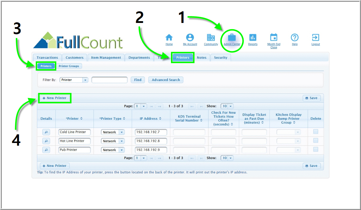Viewport: 361px width, 210px height.
Task: Expand the top Show 10 rows dropdown
Action: click(x=231, y=106)
